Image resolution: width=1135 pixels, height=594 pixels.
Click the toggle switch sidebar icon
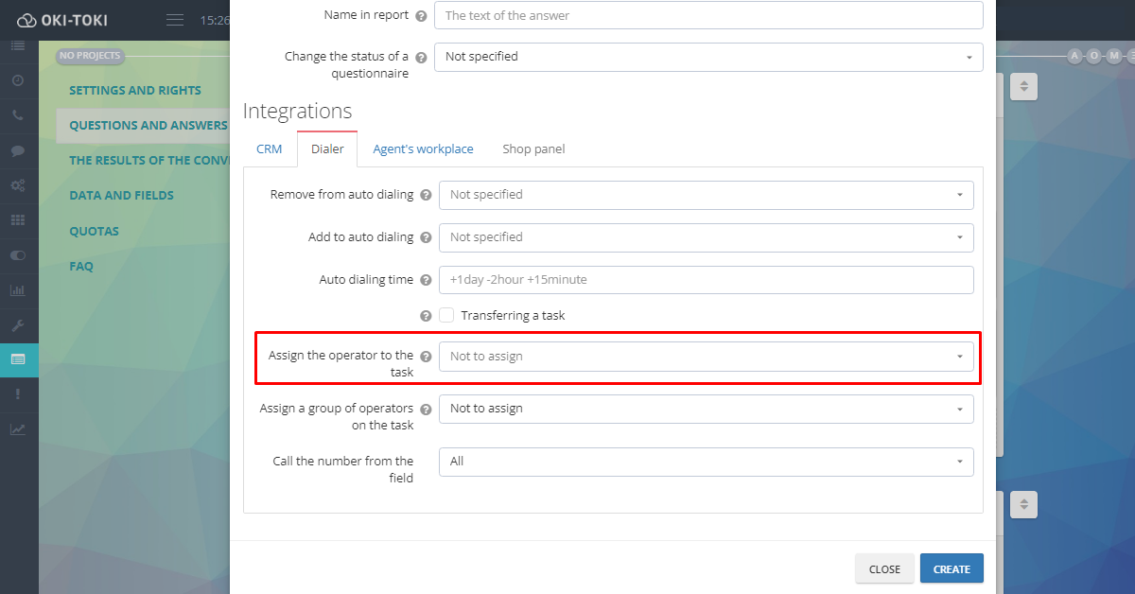[18, 255]
